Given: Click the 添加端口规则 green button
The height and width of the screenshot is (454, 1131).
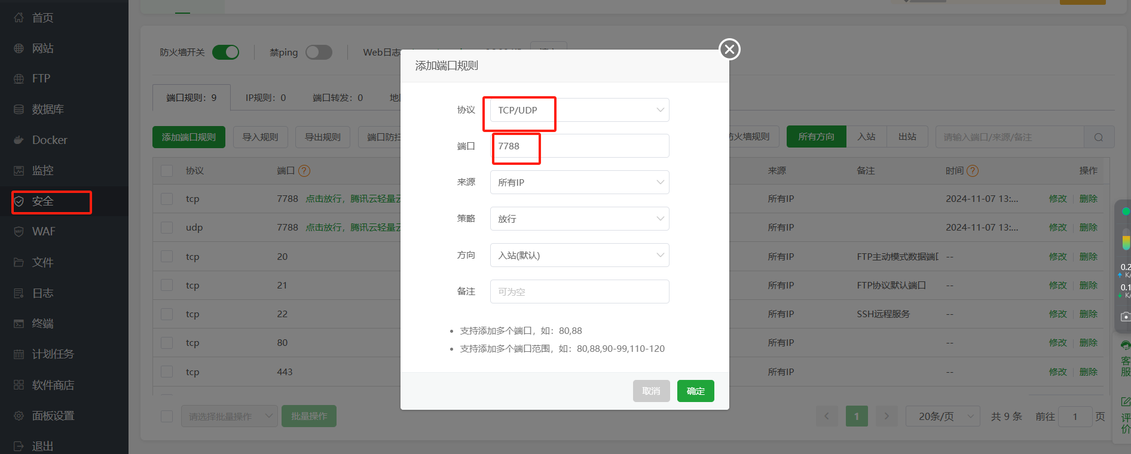Looking at the screenshot, I should tap(189, 137).
